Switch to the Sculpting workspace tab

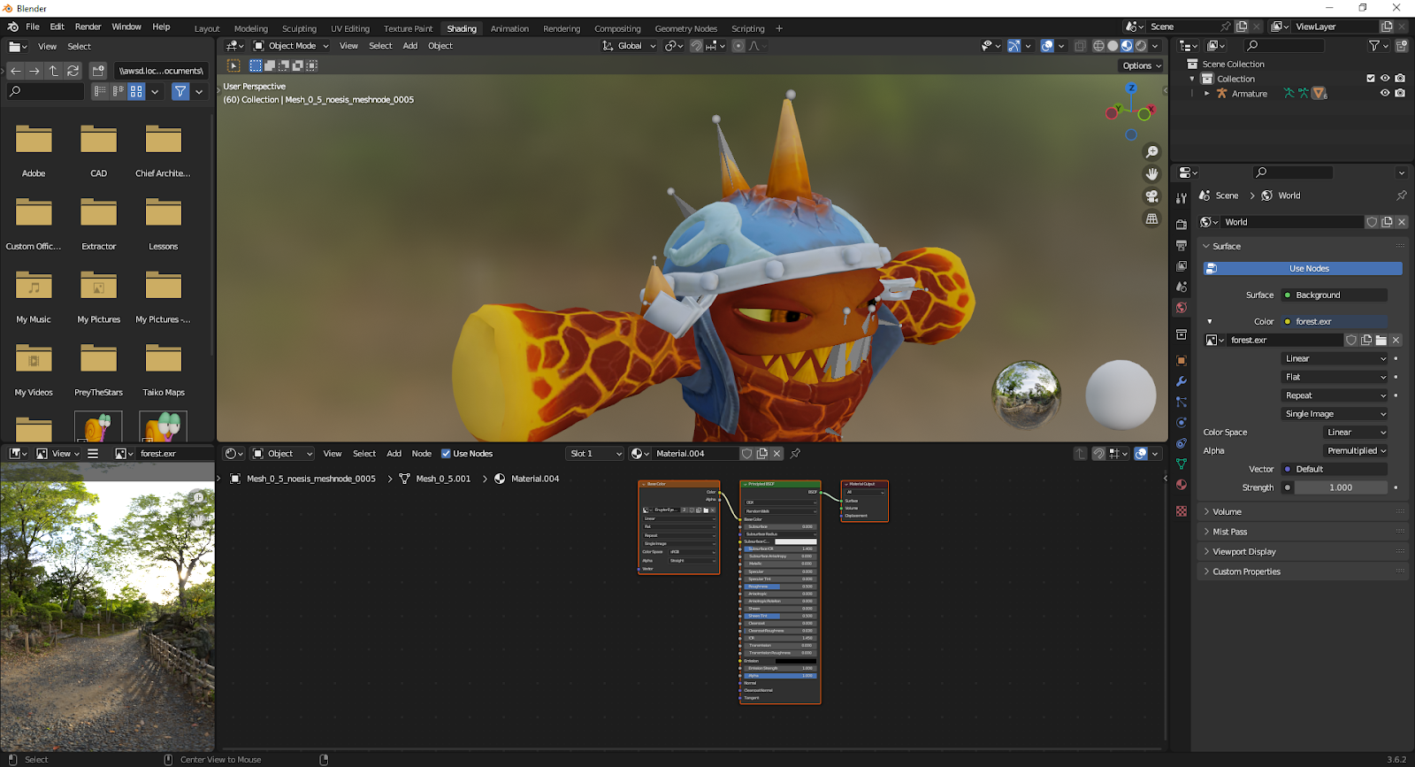(x=299, y=28)
